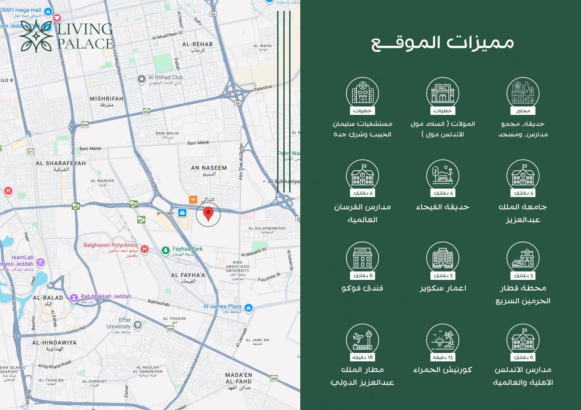
Task: Click Fayhaa Park green marker on map
Action: pyautogui.click(x=166, y=250)
